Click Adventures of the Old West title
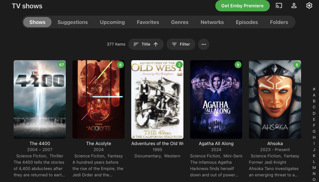Viewport: 319px width, 182px height. (x=157, y=143)
